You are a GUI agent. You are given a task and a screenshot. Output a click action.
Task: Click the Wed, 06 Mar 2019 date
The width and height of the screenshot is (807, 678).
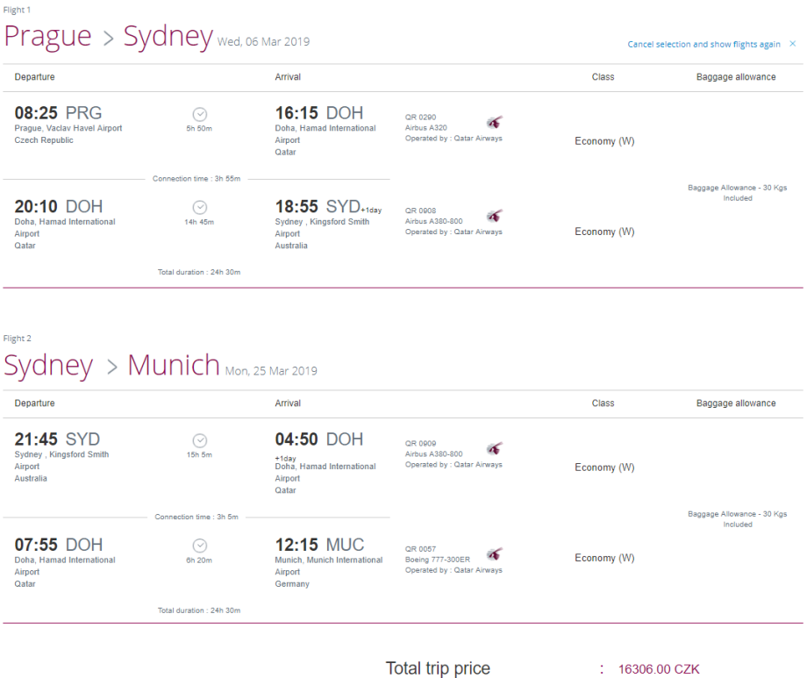(x=263, y=42)
